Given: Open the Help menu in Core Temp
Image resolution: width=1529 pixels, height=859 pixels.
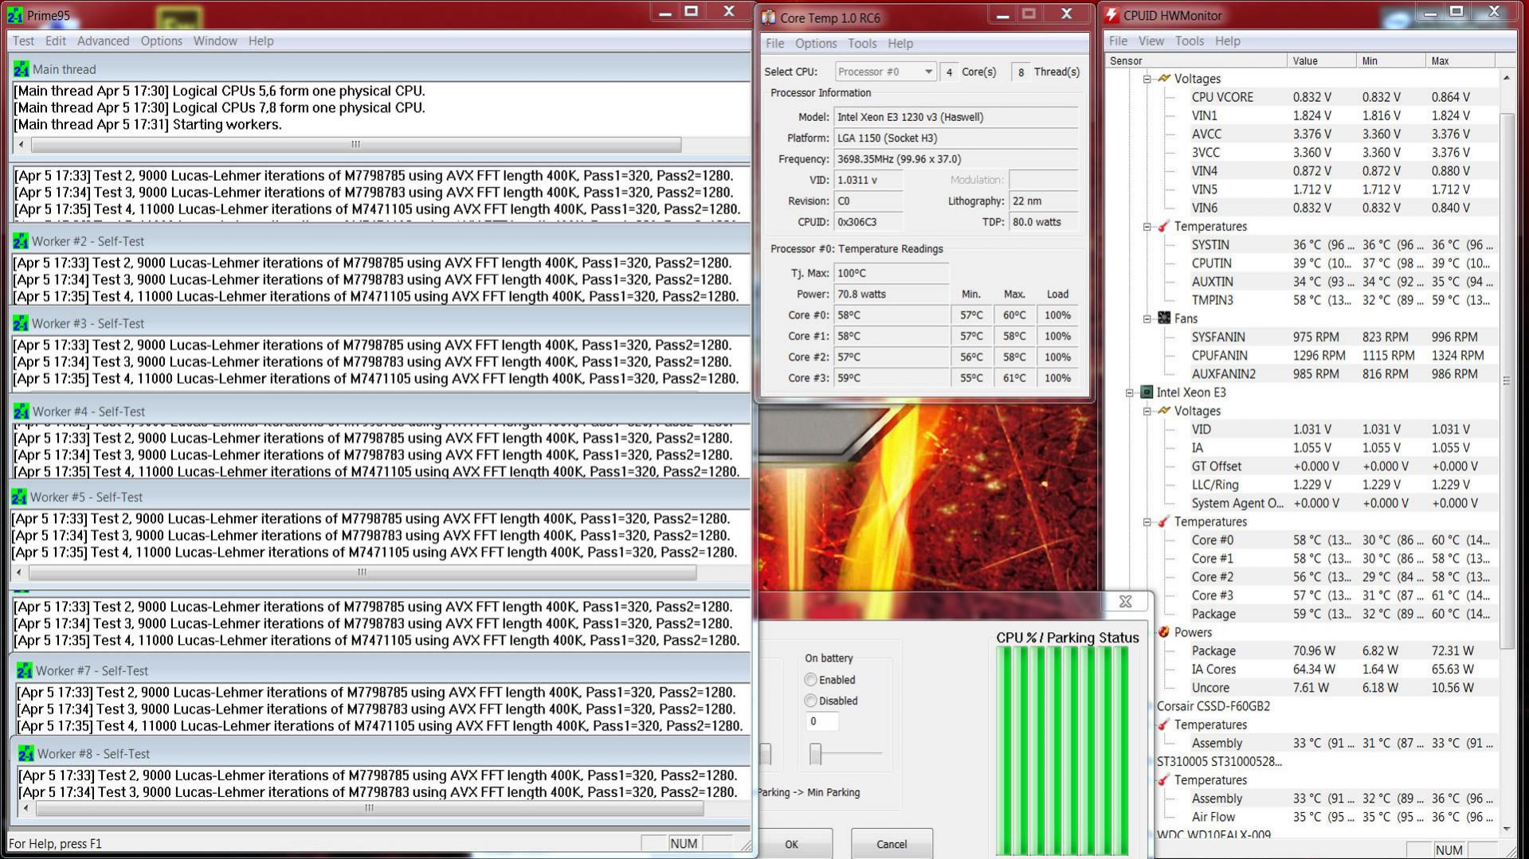Looking at the screenshot, I should tap(900, 44).
